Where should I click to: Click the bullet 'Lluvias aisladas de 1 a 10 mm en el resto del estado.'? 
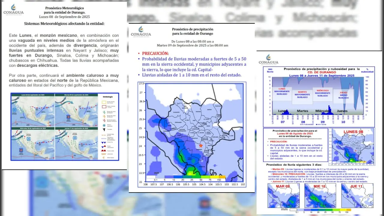[192, 75]
